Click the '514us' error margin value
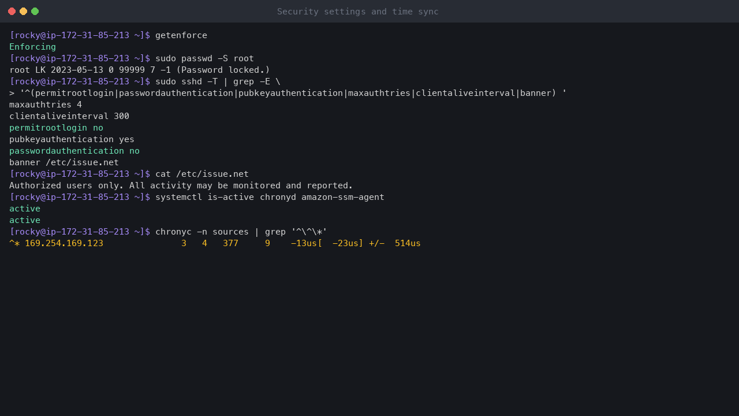This screenshot has height=416, width=739. [x=408, y=243]
